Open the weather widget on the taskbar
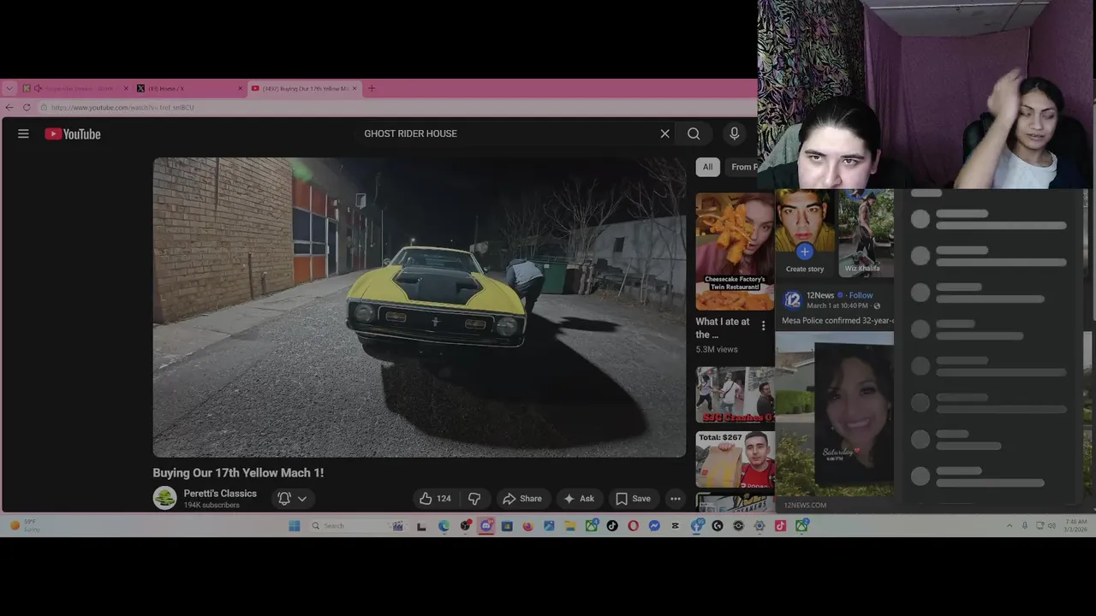Image resolution: width=1096 pixels, height=616 pixels. pos(26,525)
